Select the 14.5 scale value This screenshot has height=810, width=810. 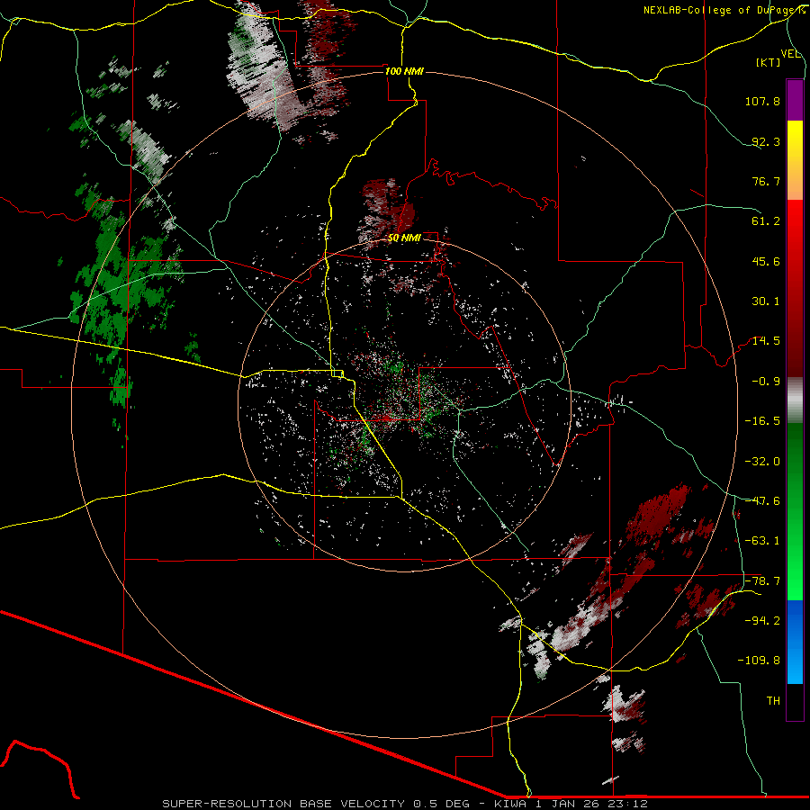[x=766, y=341]
